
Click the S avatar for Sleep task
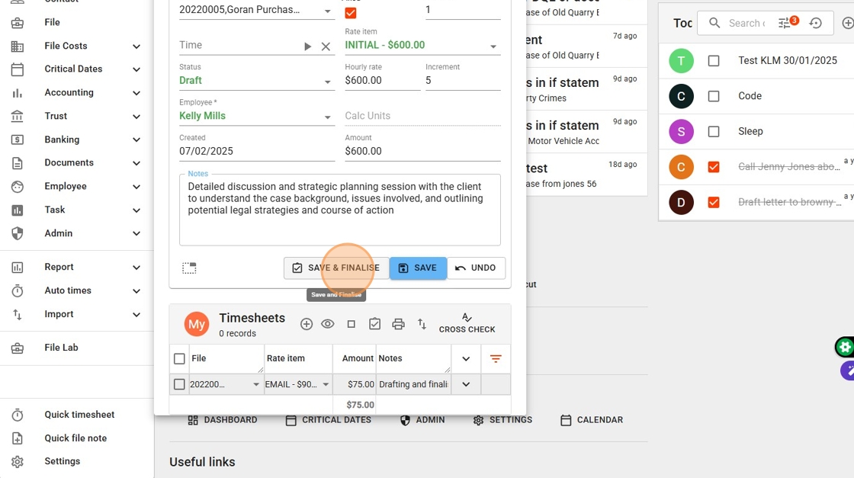(681, 131)
